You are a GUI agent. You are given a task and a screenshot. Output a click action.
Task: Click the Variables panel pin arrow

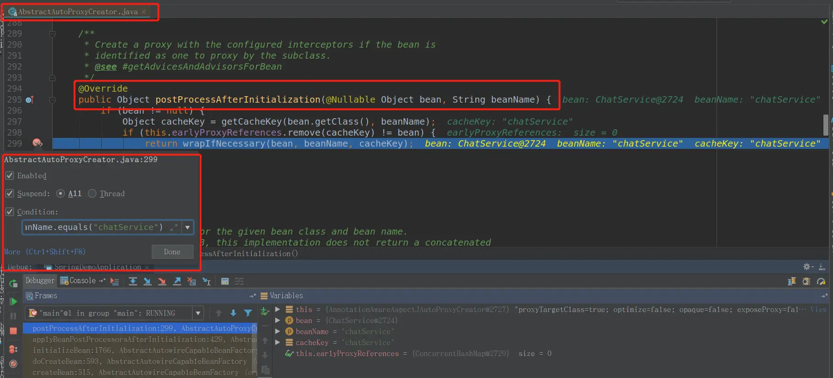[x=825, y=296]
